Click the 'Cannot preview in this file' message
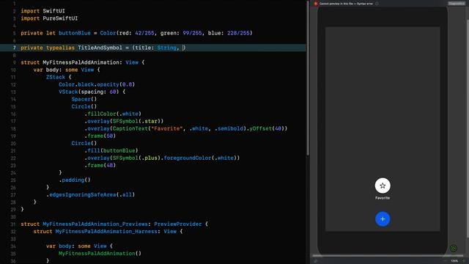 click(x=346, y=4)
